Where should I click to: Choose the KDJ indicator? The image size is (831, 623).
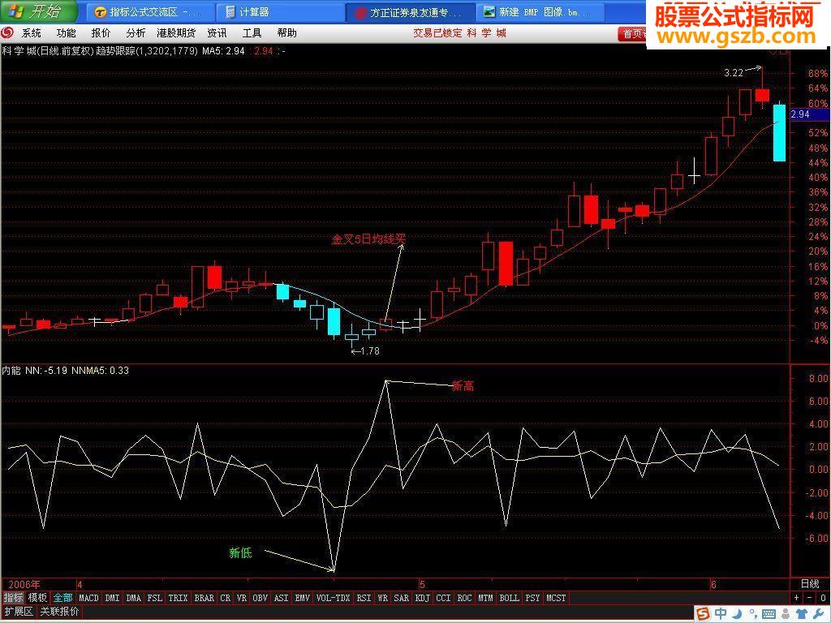click(x=422, y=598)
